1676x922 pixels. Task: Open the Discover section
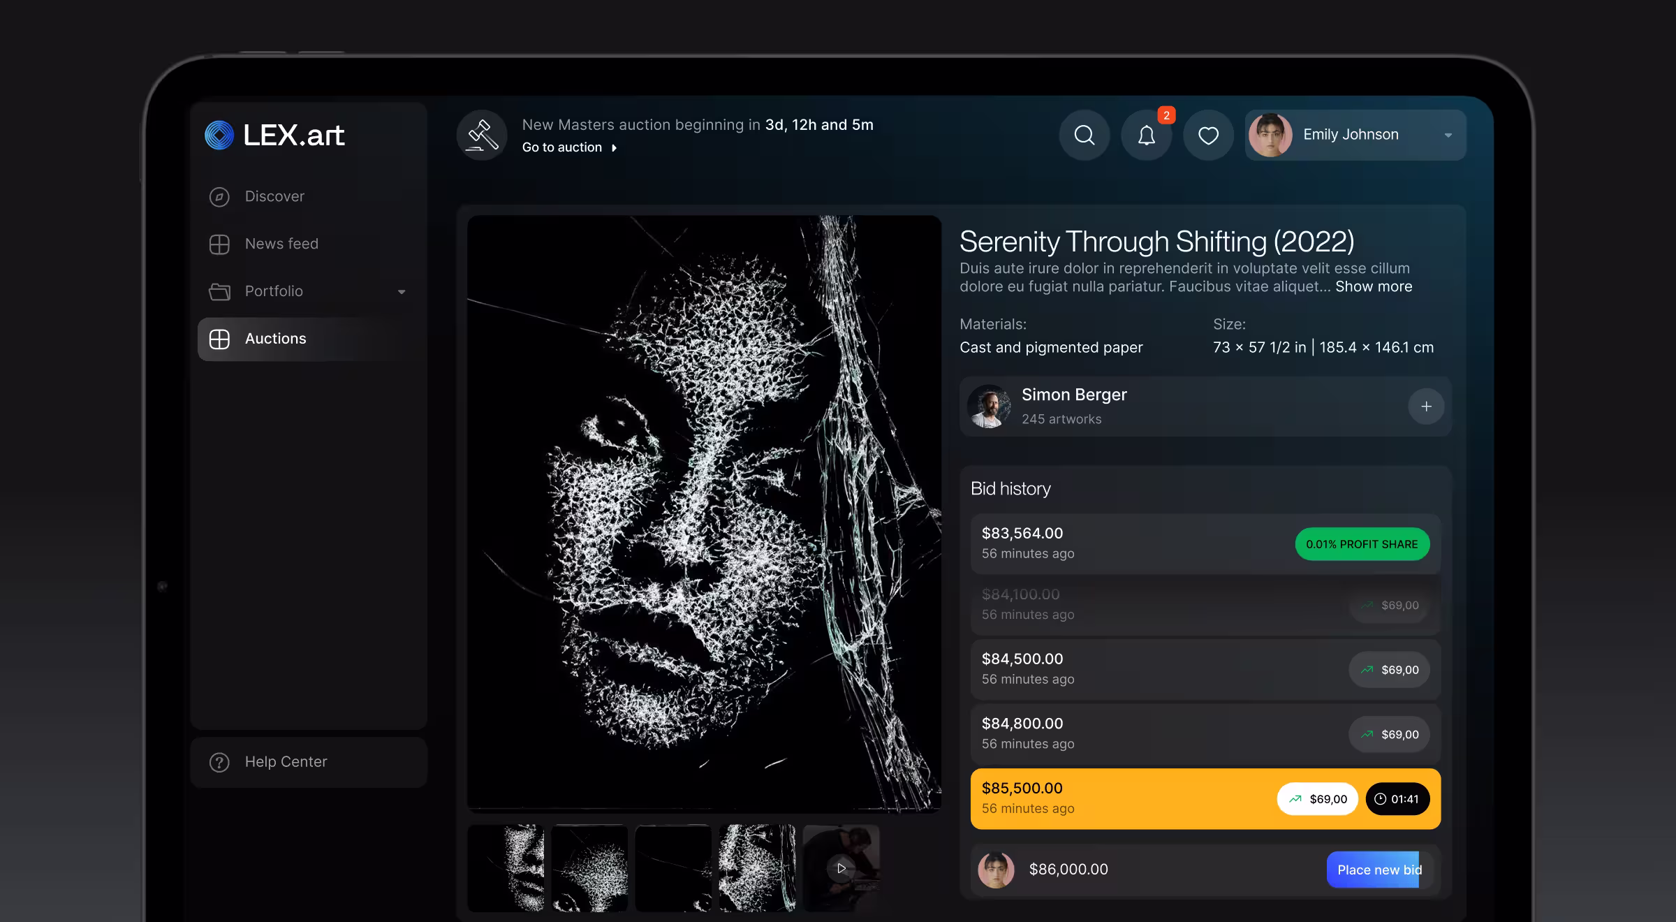[274, 196]
